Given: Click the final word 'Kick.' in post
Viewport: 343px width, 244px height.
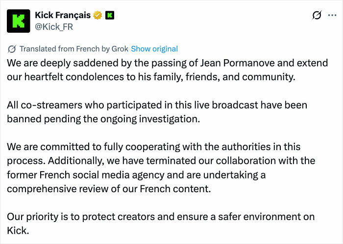Looking at the screenshot, I should [x=18, y=231].
